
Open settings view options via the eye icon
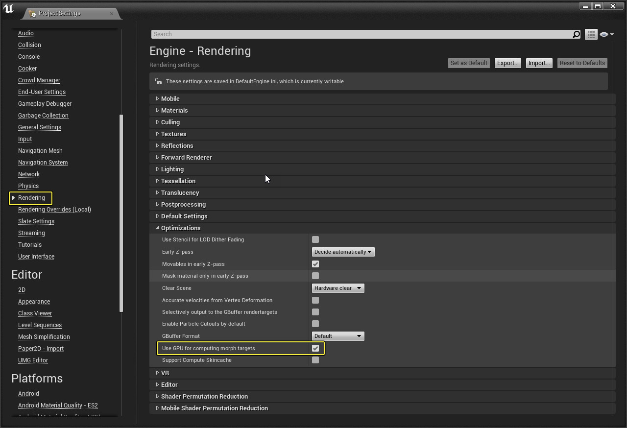[x=604, y=34]
